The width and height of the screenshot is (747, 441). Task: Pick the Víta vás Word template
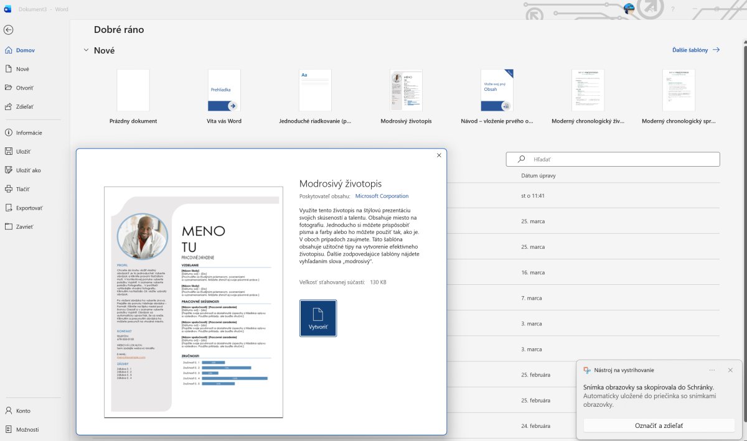[224, 91]
